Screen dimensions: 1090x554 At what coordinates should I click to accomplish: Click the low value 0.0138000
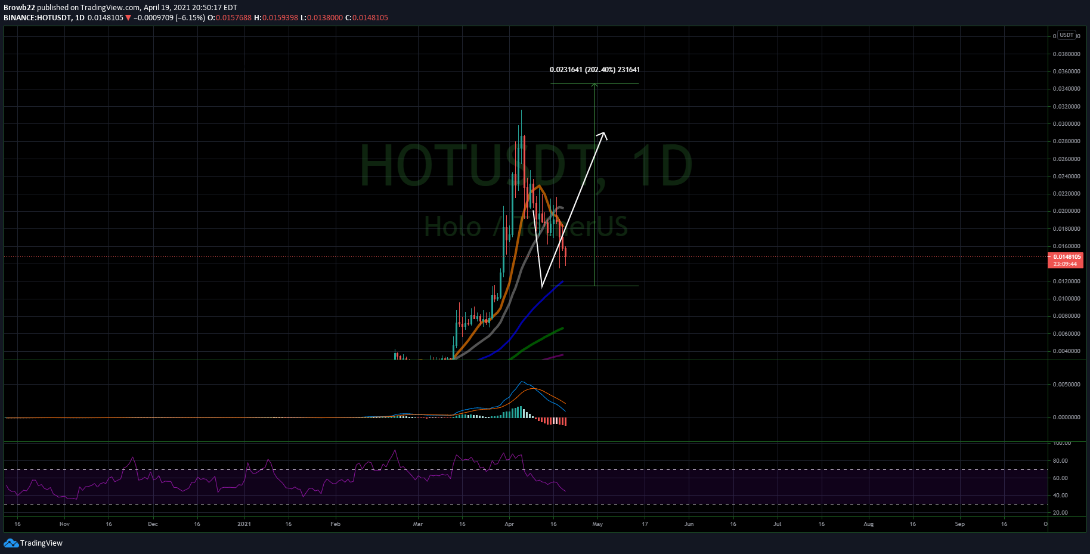coord(325,18)
